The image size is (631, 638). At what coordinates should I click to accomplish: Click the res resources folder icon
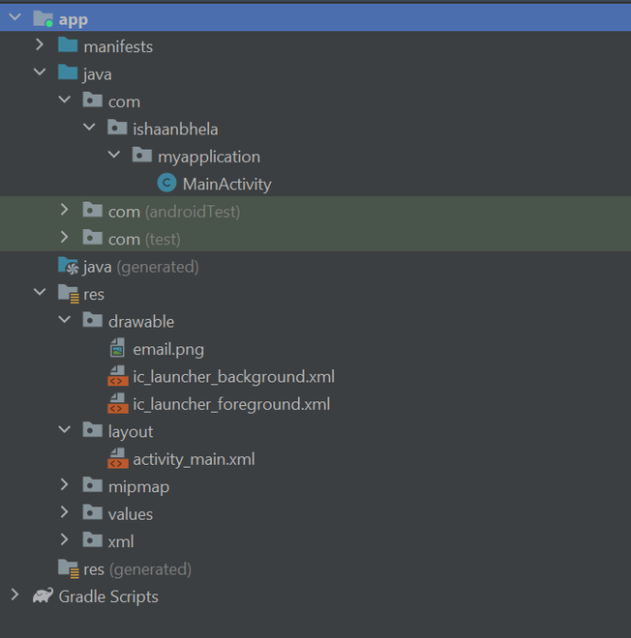(x=68, y=294)
